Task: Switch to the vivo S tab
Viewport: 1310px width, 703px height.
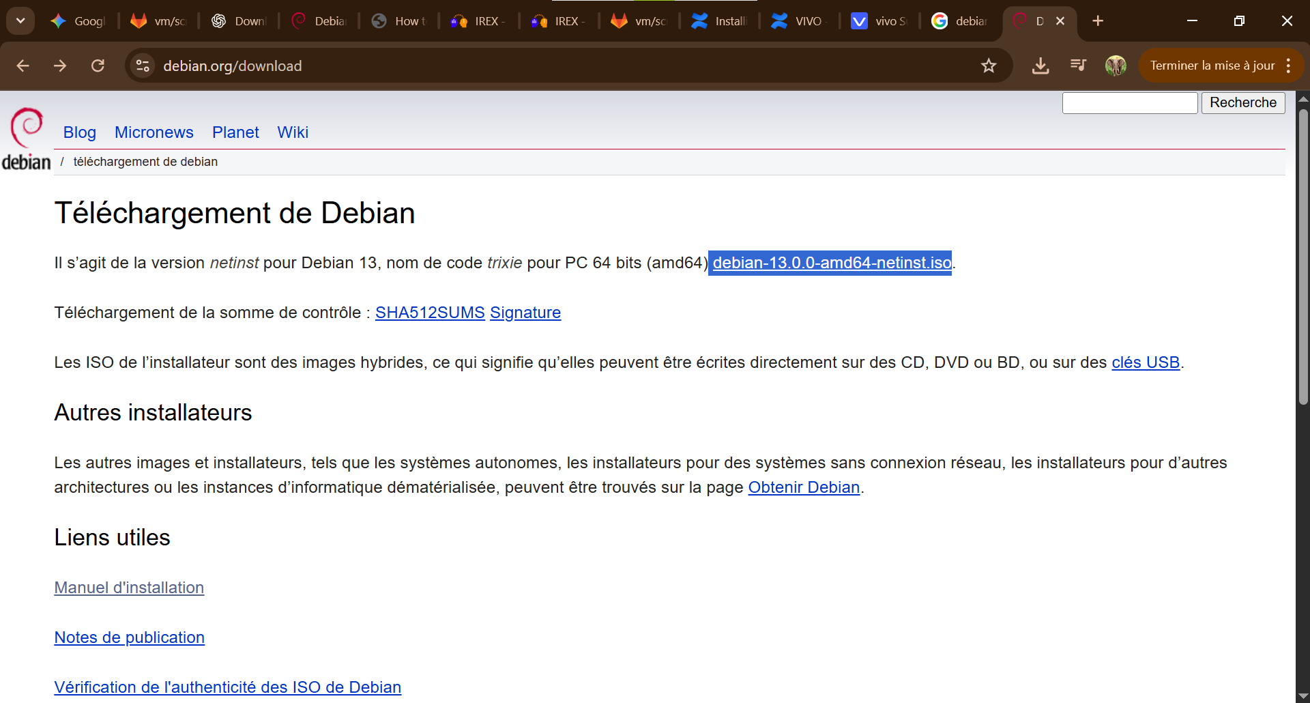Action: [x=879, y=21]
